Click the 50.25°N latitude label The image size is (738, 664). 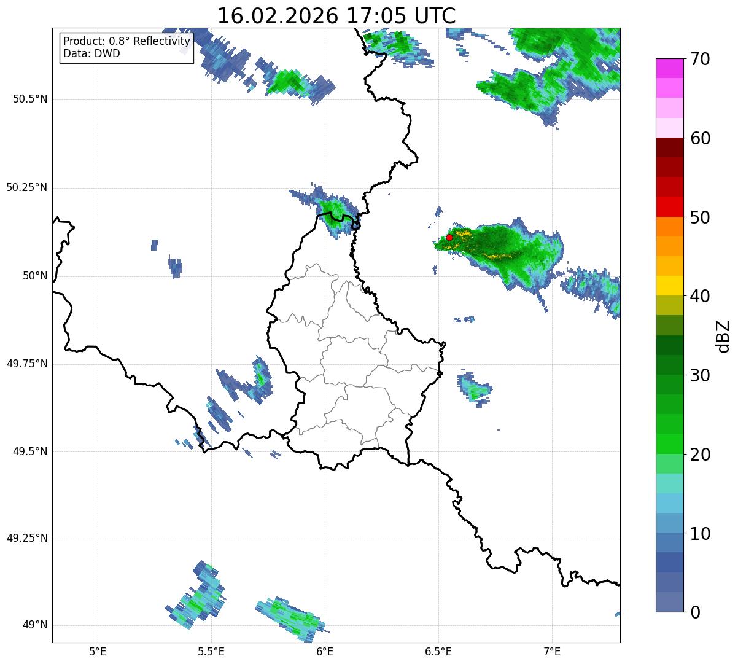click(26, 187)
